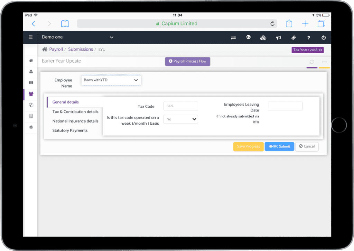Open the hamburger menu in top bar
Viewport: 354px width, 251px height.
[x=31, y=37]
